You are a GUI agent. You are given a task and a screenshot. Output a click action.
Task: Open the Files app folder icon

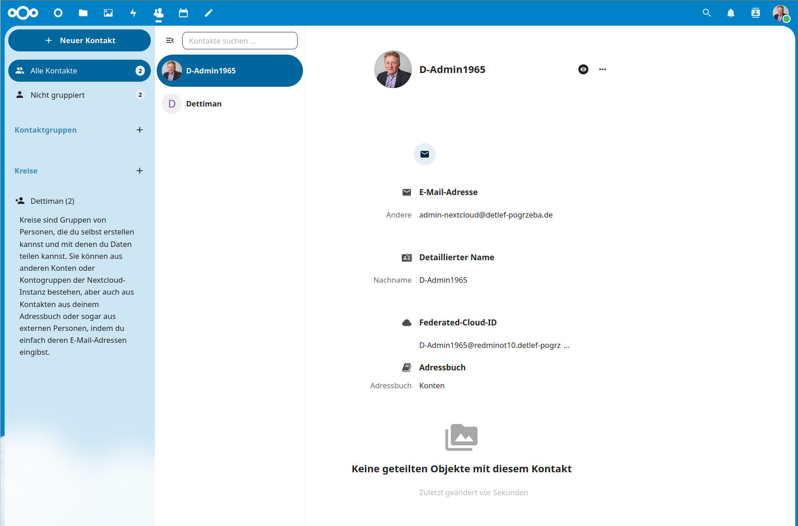tap(83, 13)
